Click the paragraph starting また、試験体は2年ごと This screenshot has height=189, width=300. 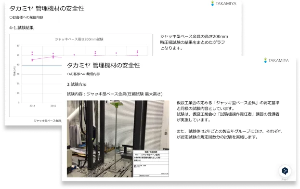tap(229, 134)
